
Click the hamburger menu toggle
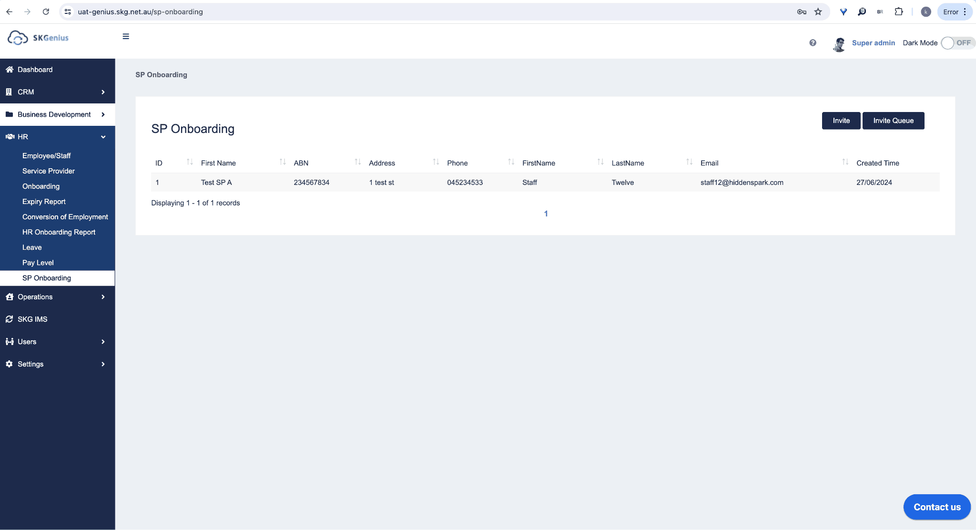pyautogui.click(x=125, y=37)
